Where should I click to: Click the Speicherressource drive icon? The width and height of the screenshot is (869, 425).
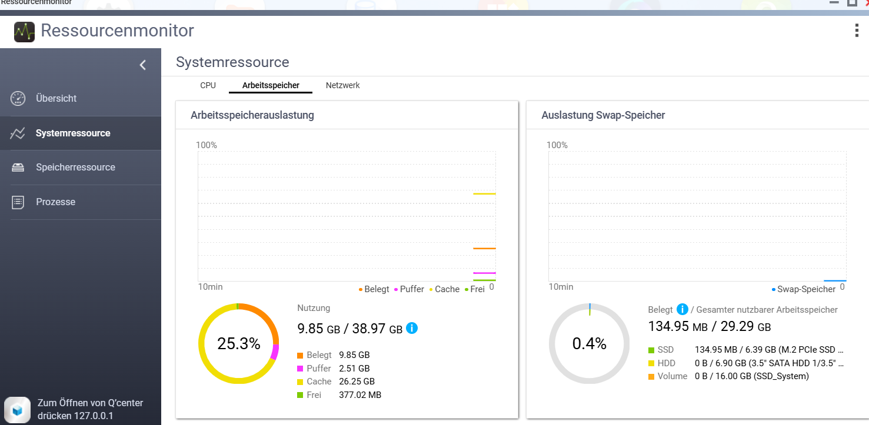click(18, 168)
